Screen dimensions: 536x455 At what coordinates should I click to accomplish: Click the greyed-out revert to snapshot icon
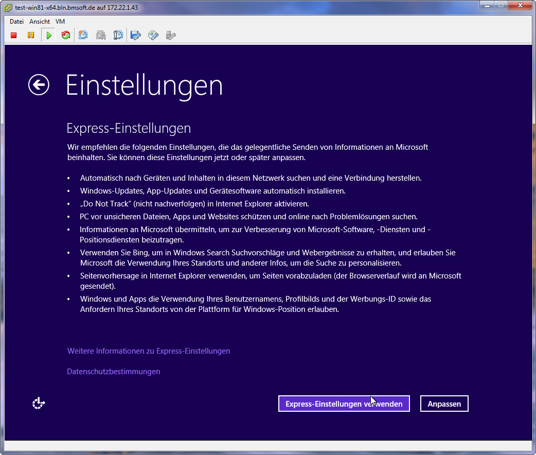coord(101,35)
